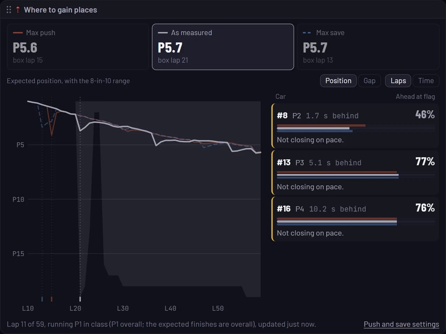Image resolution: width=446 pixels, height=334 pixels.
Task: Grab the panel drag-handle dots icon
Action: [9, 10]
